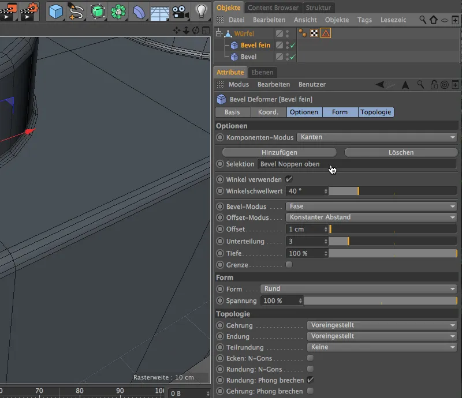Open the Offset-Modus dropdown
This screenshot has height=398, width=462.
371,217
